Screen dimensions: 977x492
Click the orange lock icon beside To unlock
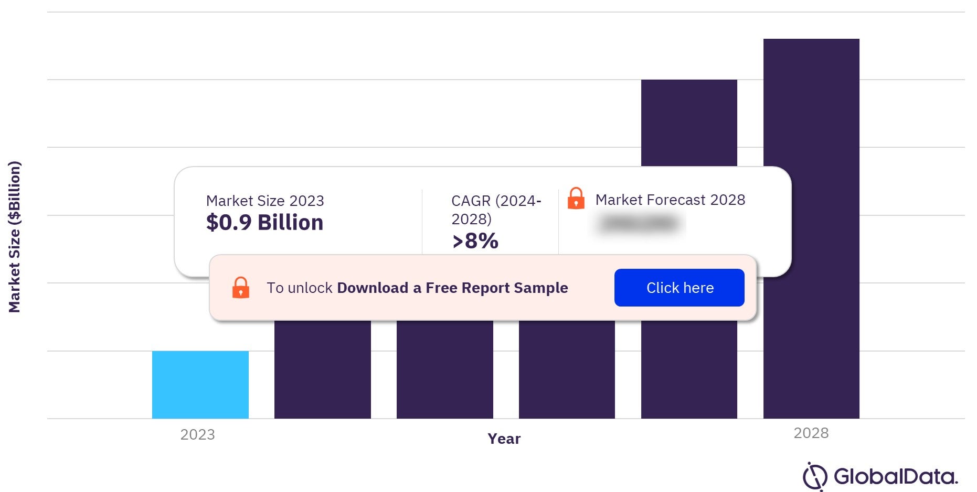241,288
